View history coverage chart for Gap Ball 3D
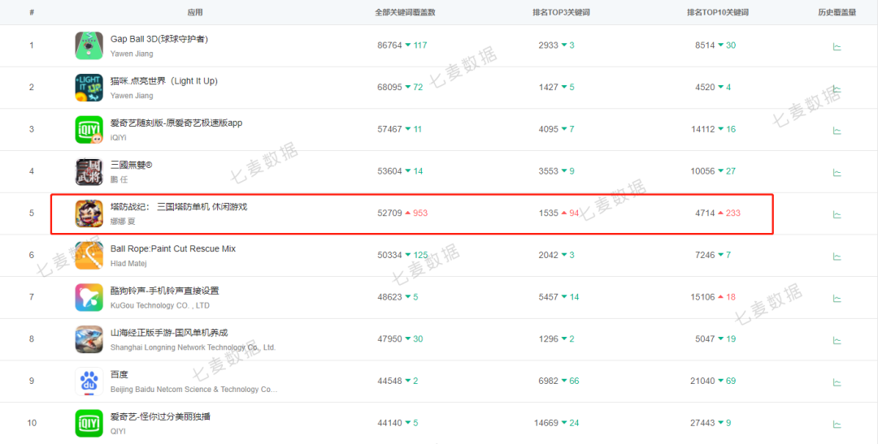Viewport: 878px width, 444px height. click(837, 46)
